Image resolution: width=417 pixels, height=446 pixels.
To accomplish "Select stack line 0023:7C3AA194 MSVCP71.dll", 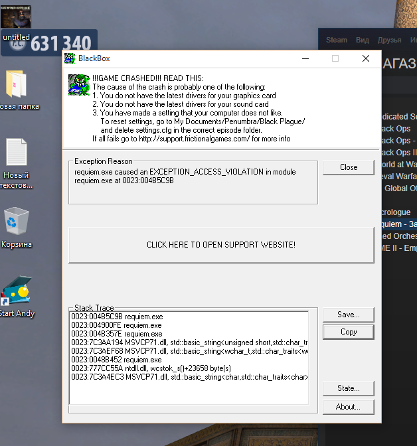I will pyautogui.click(x=189, y=342).
